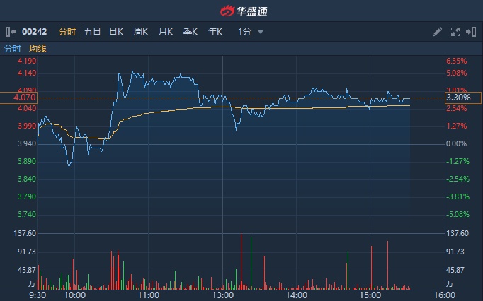Click the pop-out window icon
Image resolution: width=483 pixels, height=301 pixels.
pyautogui.click(x=471, y=32)
